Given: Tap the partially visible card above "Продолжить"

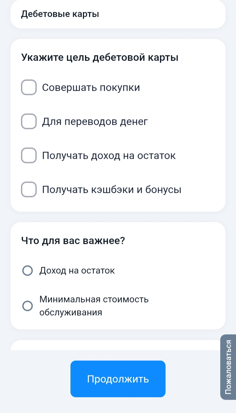Looking at the screenshot, I should click(x=115, y=346).
